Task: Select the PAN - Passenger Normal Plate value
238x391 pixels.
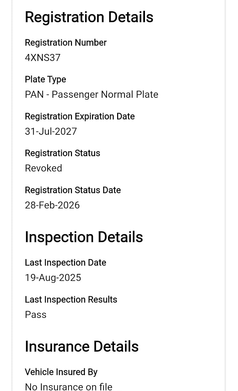Action: pyautogui.click(x=92, y=94)
